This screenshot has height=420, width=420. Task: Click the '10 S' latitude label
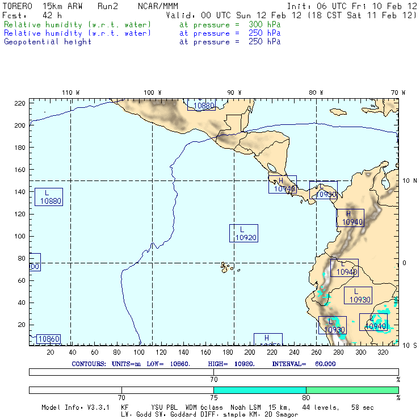click(410, 346)
